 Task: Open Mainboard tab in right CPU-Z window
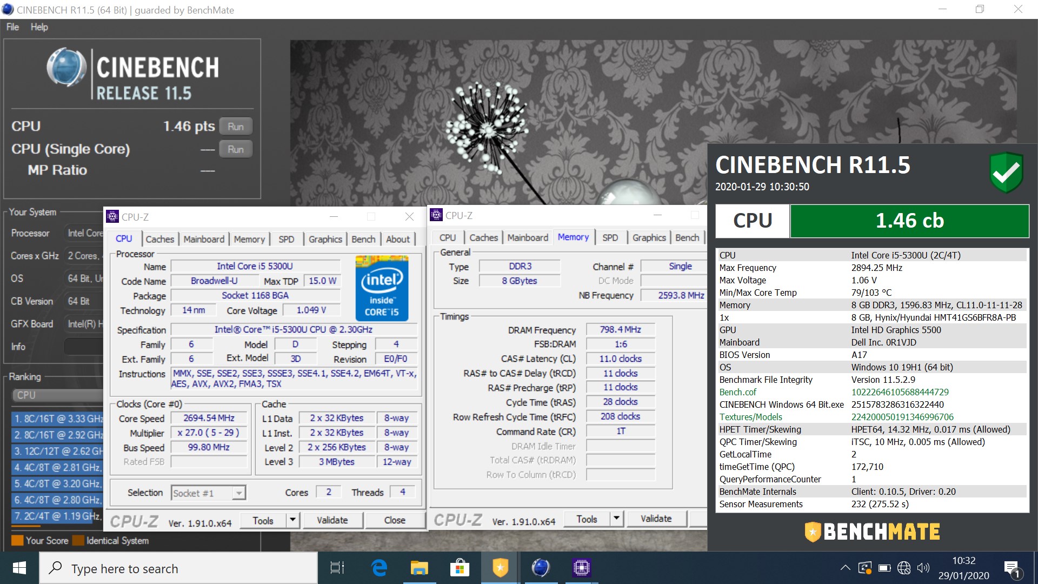pyautogui.click(x=528, y=237)
